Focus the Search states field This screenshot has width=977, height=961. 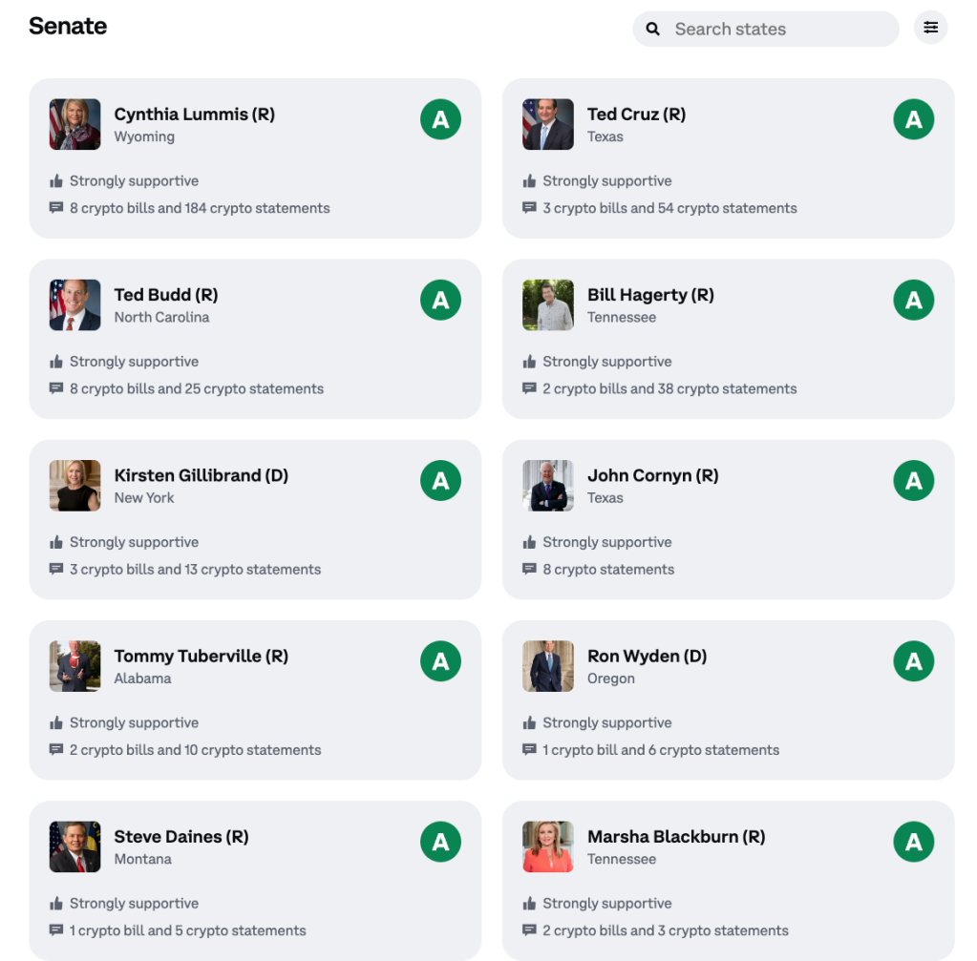[x=766, y=29]
